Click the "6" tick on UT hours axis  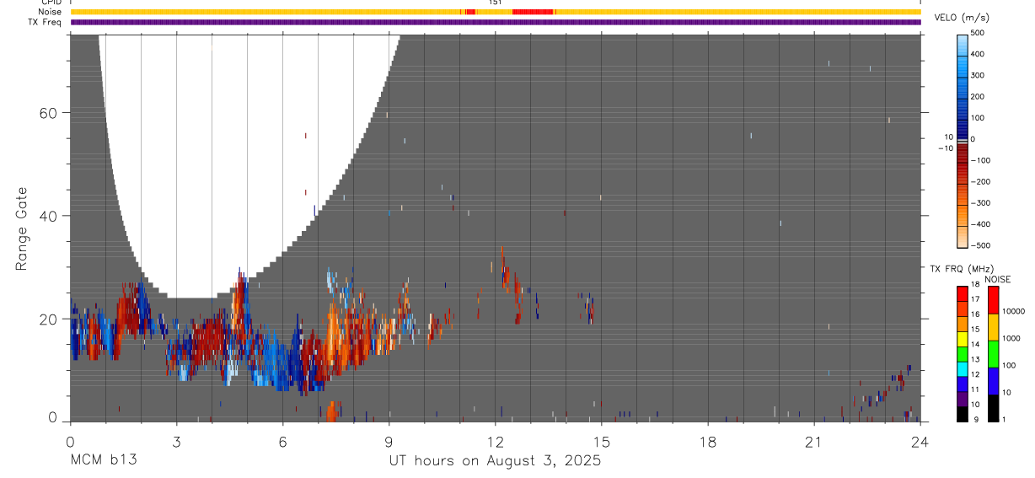(x=282, y=441)
